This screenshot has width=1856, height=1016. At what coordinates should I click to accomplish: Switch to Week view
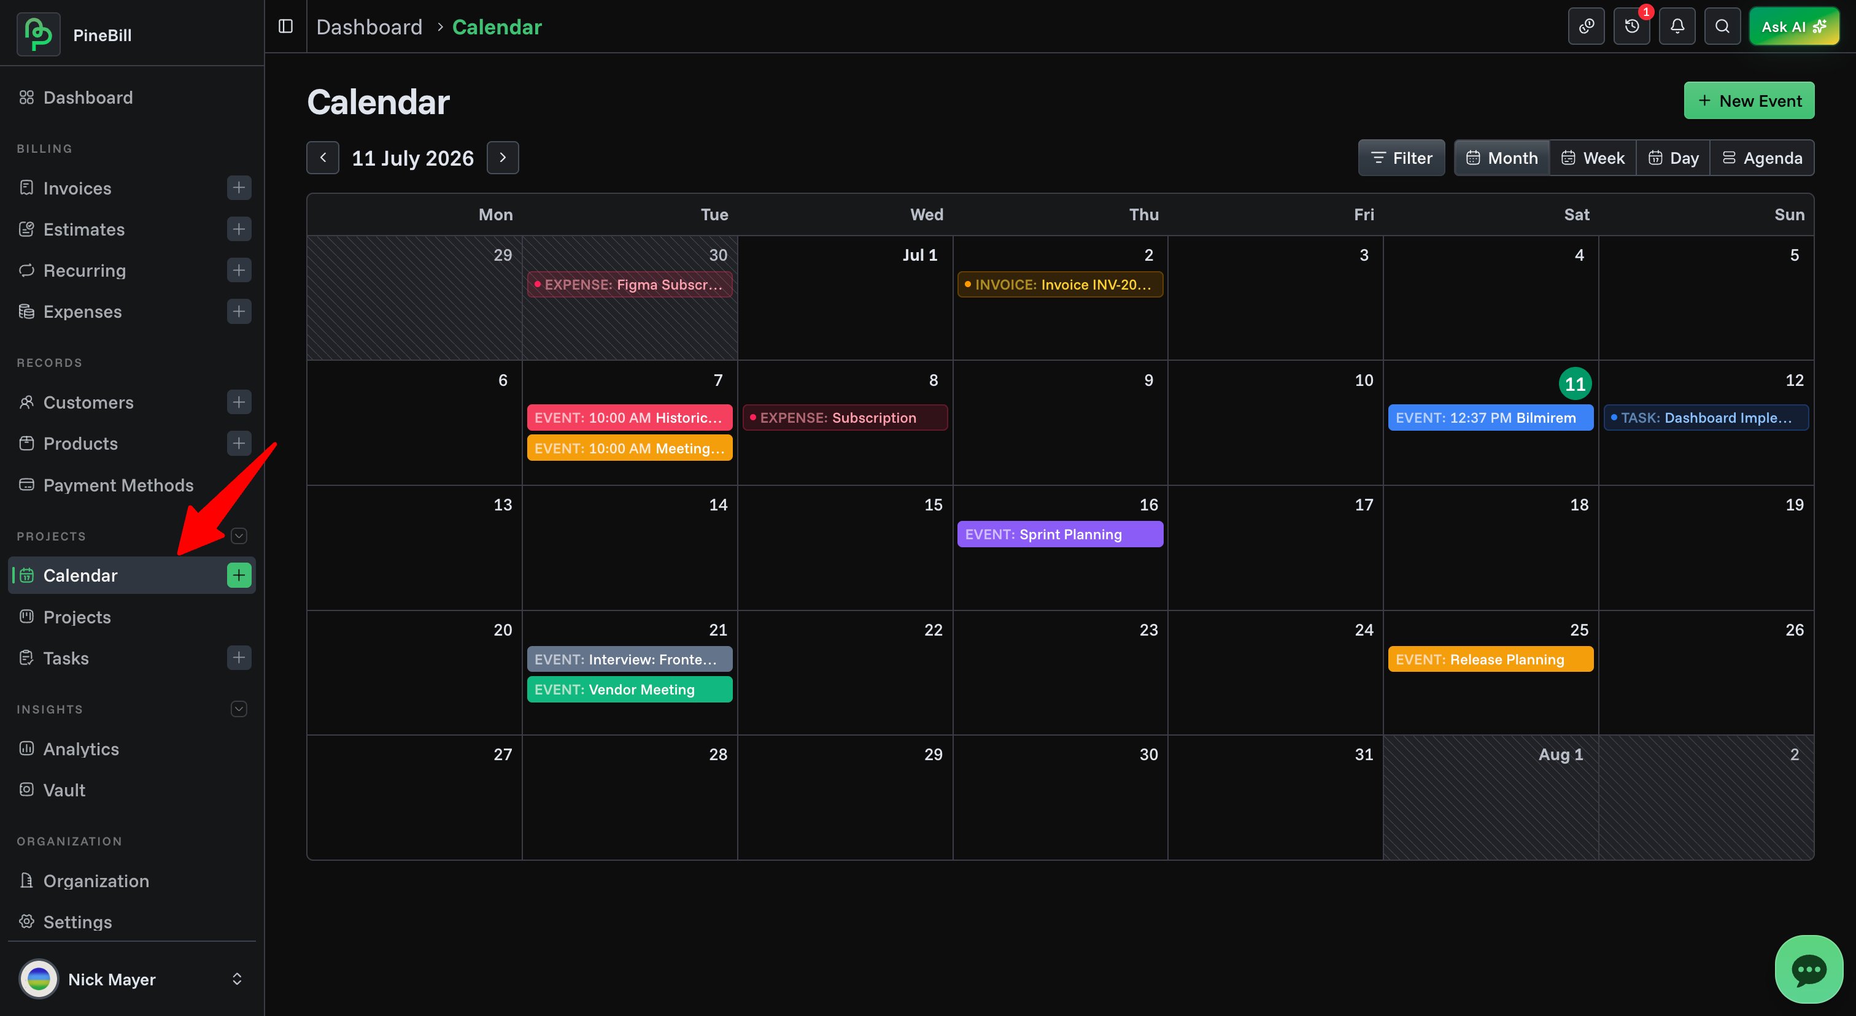coord(1593,158)
